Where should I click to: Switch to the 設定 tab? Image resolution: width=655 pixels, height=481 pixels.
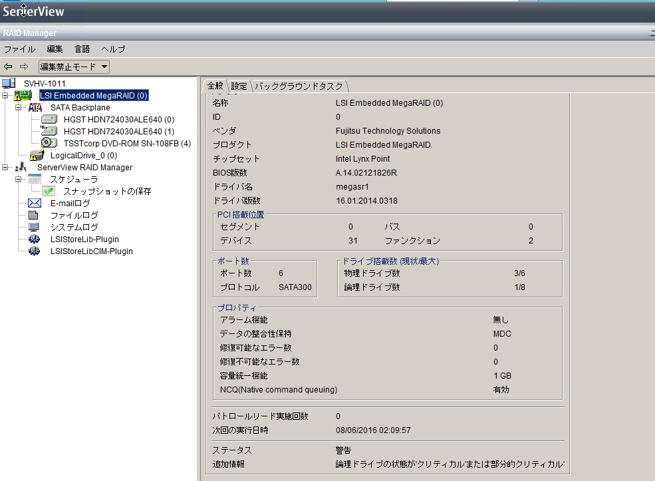[239, 86]
